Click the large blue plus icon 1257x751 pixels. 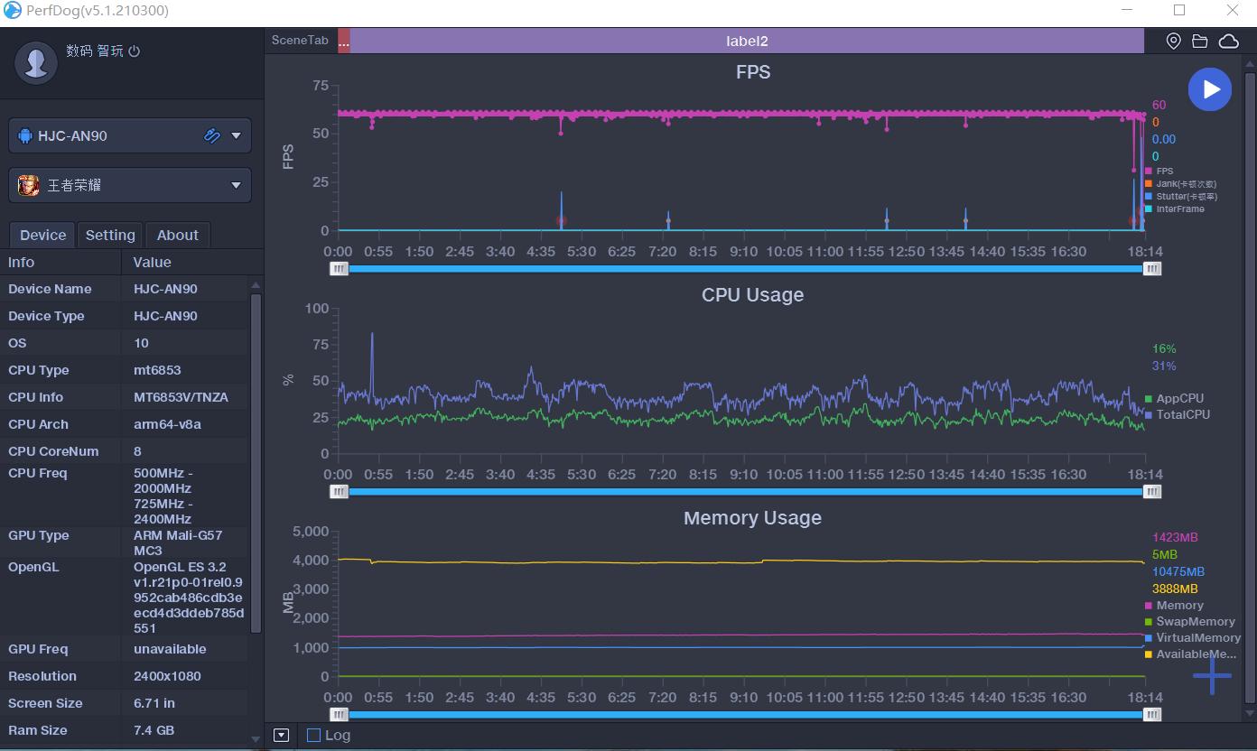tap(1212, 676)
